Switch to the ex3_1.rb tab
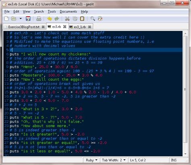The width and height of the screenshot is (191, 165). [x=80, y=27]
